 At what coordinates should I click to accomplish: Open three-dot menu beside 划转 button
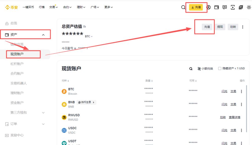pyautogui.click(x=243, y=27)
